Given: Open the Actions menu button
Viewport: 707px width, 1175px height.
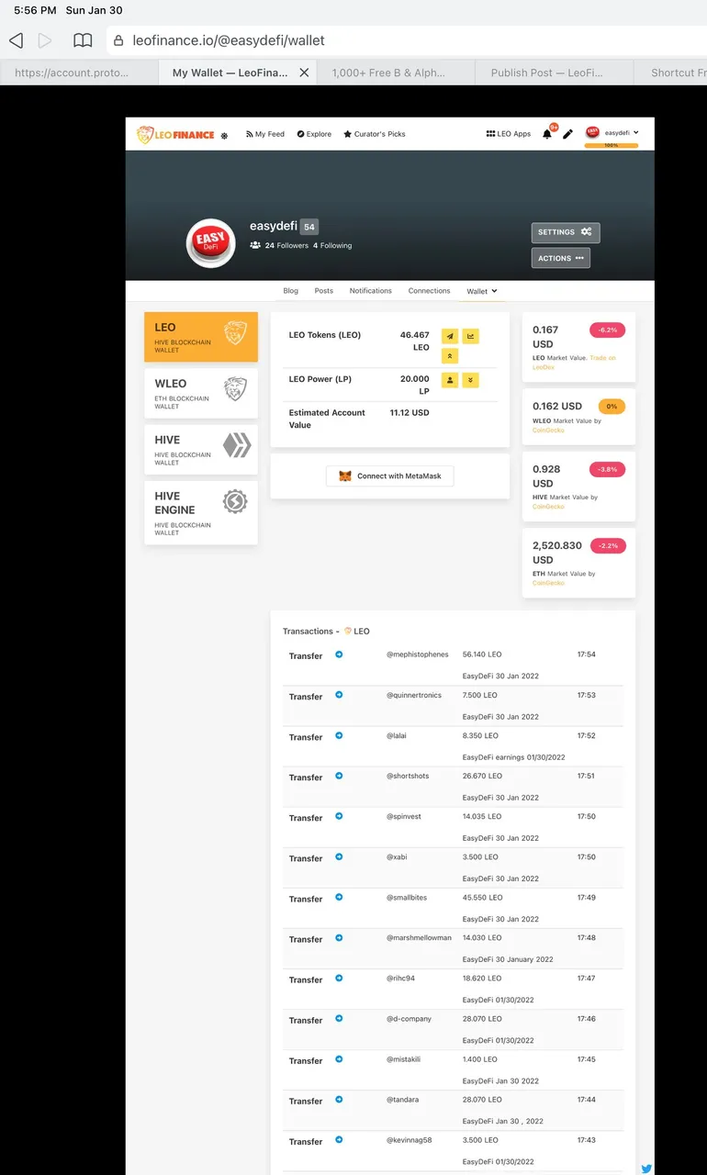Looking at the screenshot, I should 561,258.
